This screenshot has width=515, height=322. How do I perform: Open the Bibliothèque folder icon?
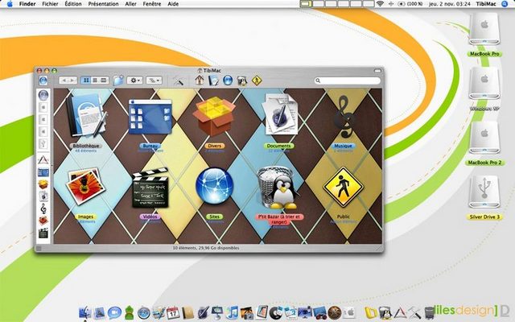[x=86, y=115]
